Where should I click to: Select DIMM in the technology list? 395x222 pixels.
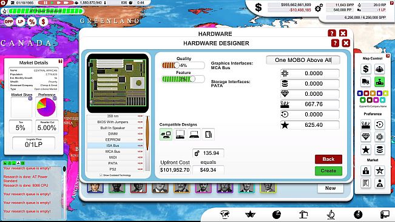(x=115, y=133)
